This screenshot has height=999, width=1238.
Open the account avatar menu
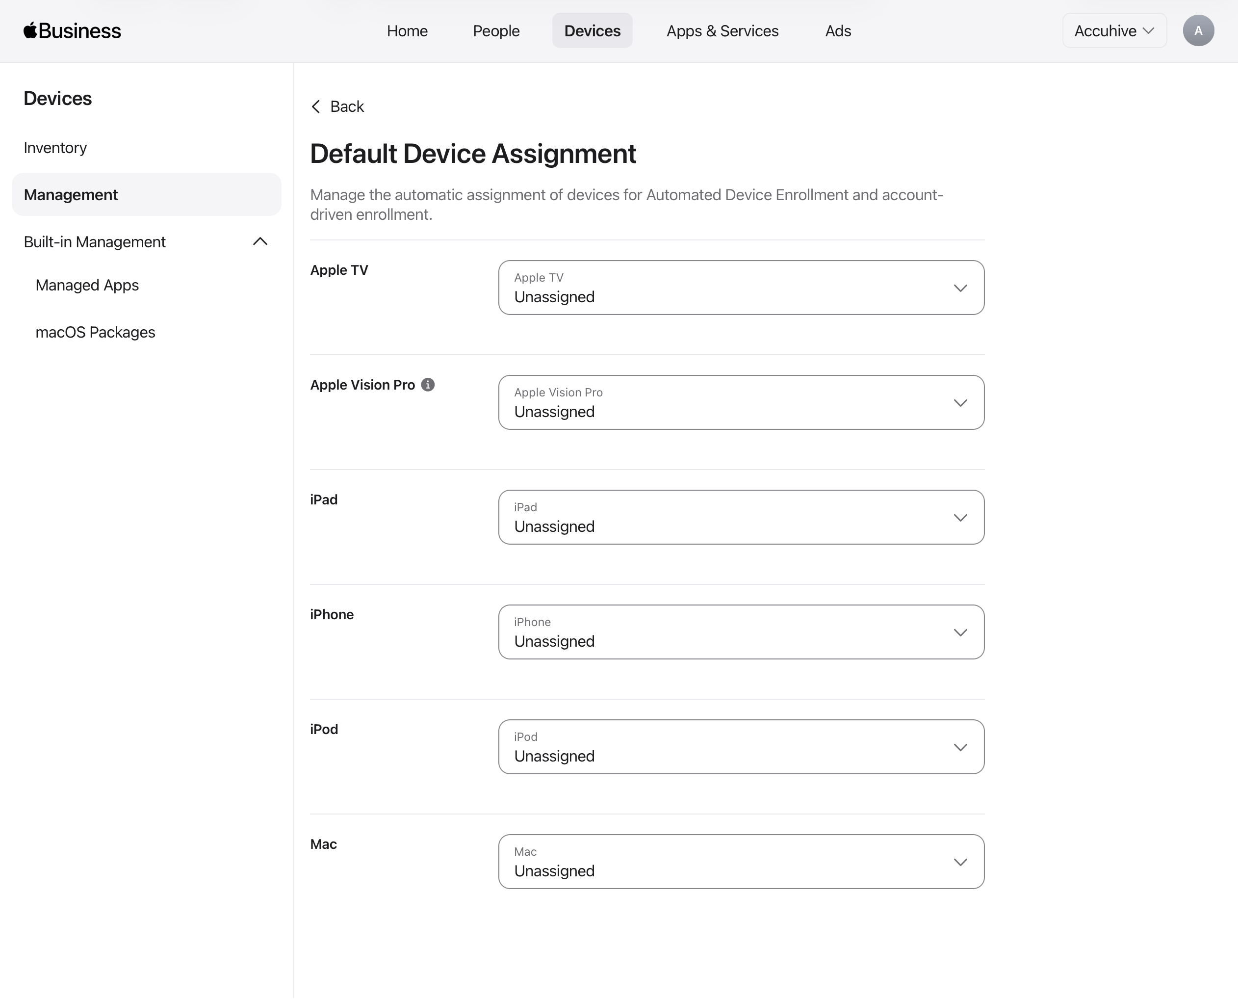click(1198, 30)
